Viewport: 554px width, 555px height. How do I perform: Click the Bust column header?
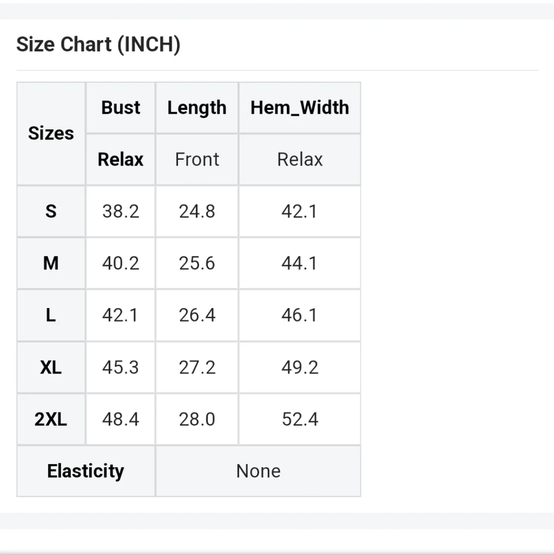(121, 108)
